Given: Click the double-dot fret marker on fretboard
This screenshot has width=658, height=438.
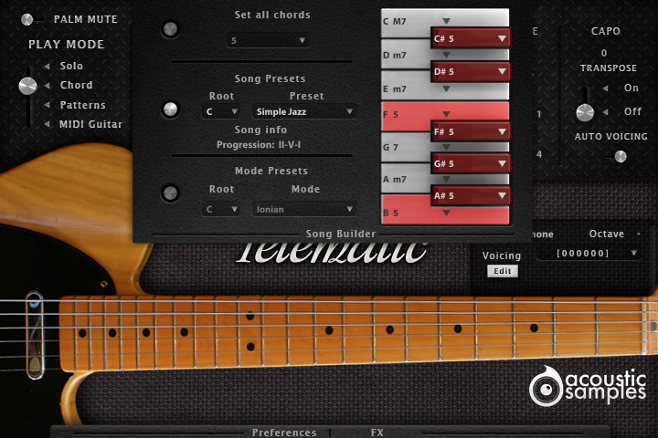Looking at the screenshot, I should point(250,331).
